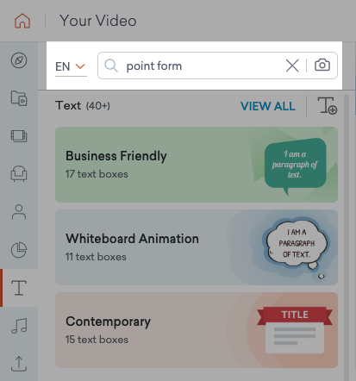Open the compass Explore sidebar icon
The width and height of the screenshot is (356, 381).
[x=19, y=60]
